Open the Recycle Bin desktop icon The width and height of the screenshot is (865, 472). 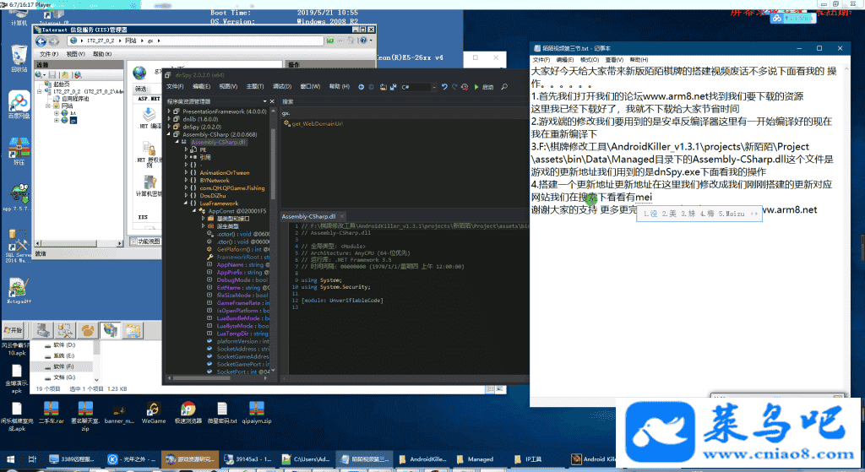pyautogui.click(x=19, y=57)
